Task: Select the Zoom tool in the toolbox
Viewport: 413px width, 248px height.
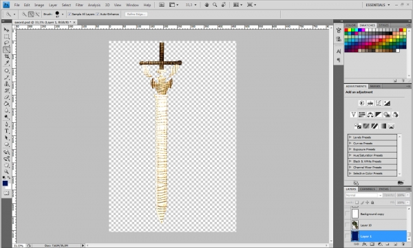Action: tap(6, 172)
